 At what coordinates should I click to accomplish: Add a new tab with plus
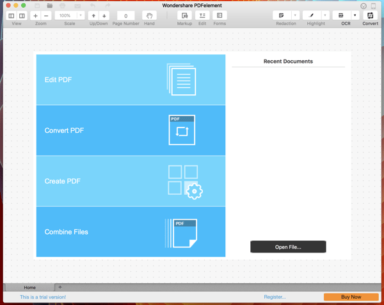(x=60, y=287)
